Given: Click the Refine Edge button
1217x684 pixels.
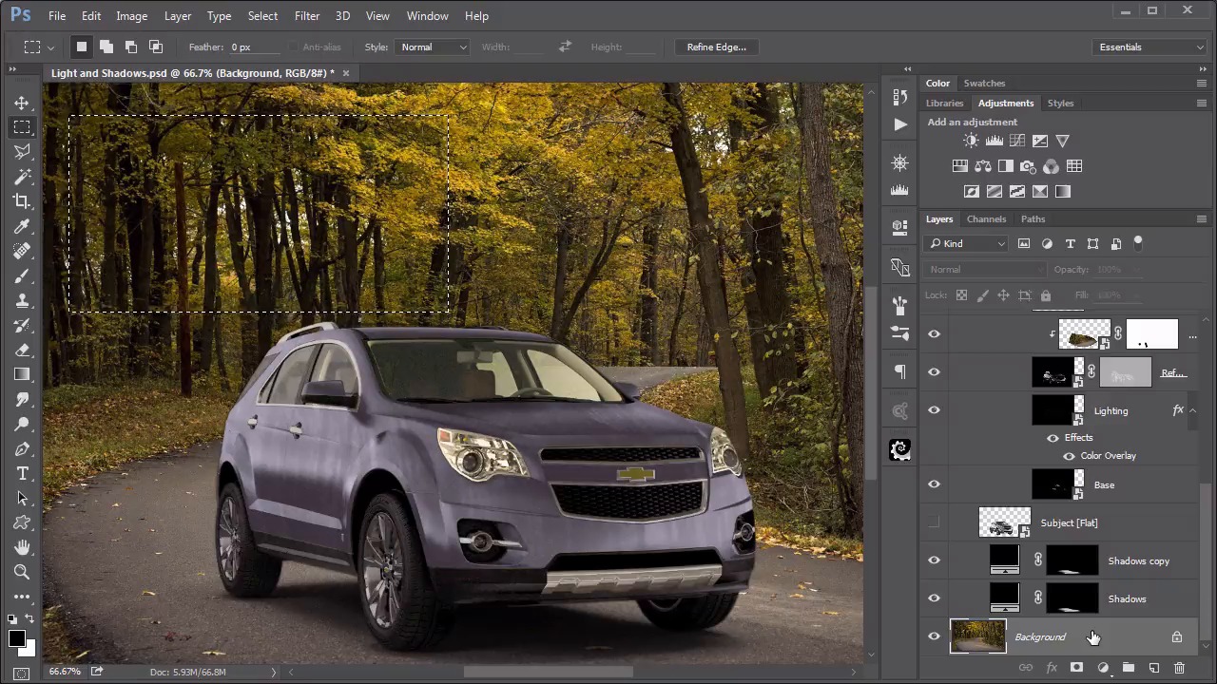Looking at the screenshot, I should click(716, 47).
